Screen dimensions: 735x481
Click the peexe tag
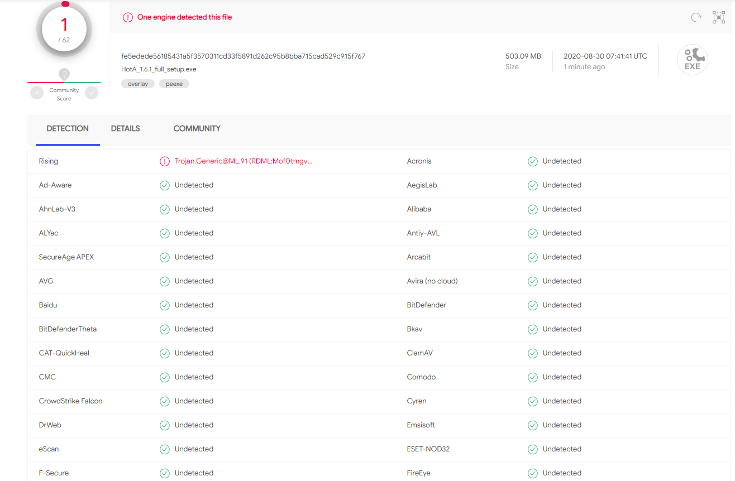coord(174,84)
